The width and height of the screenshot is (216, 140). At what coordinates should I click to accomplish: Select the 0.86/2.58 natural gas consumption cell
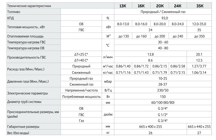(178, 66)
